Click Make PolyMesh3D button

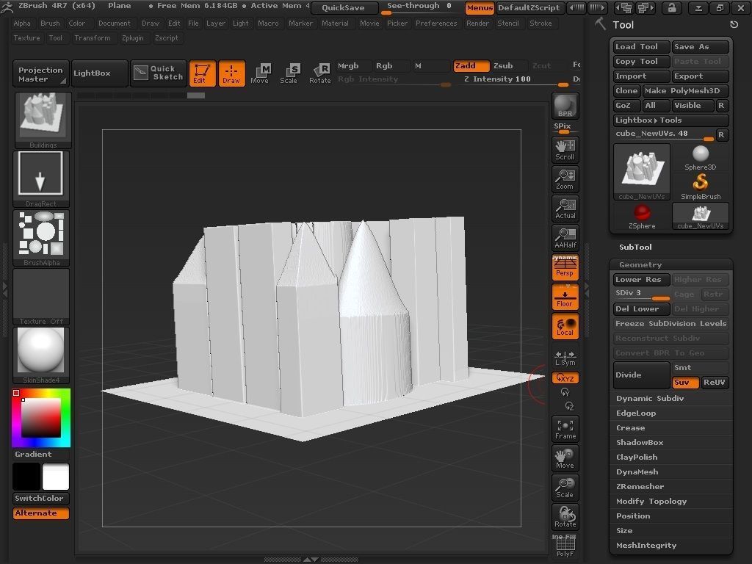click(x=685, y=90)
